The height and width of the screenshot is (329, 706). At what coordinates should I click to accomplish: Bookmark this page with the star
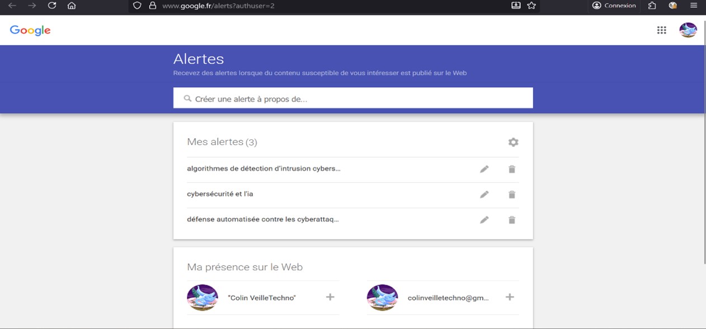[x=531, y=6]
